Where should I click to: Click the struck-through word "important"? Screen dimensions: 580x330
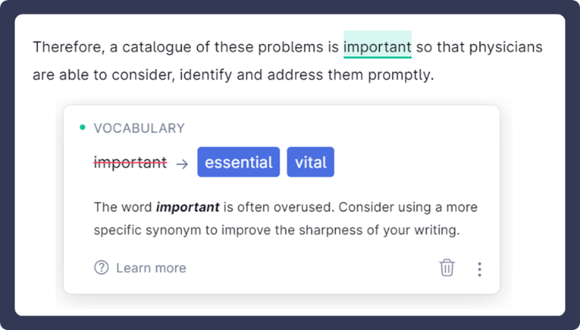[129, 162]
